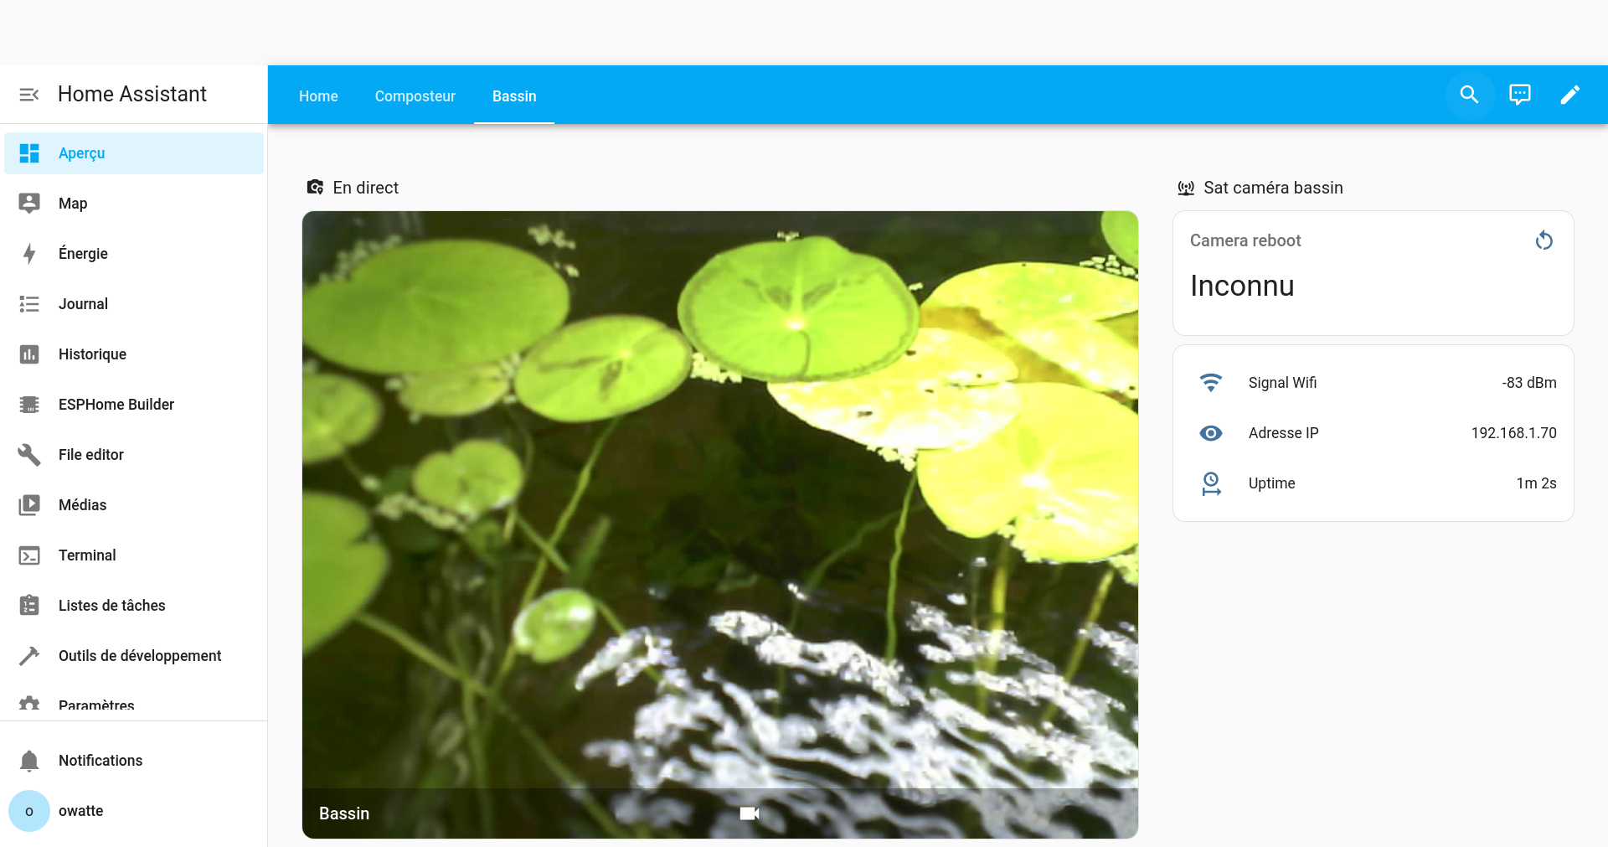
Task: Open the Historique page
Action: pos(92,354)
